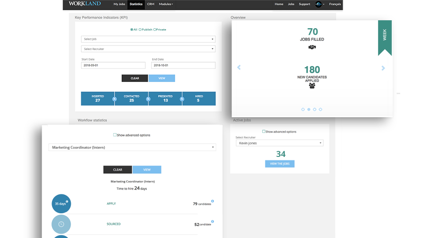Image resolution: width=424 pixels, height=238 pixels.
Task: Click the Start Date field
Action: (x=113, y=65)
